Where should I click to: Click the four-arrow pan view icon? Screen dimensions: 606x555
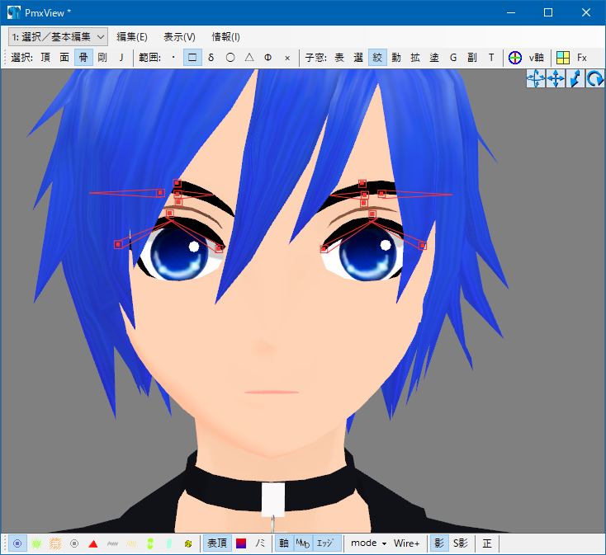pos(556,78)
